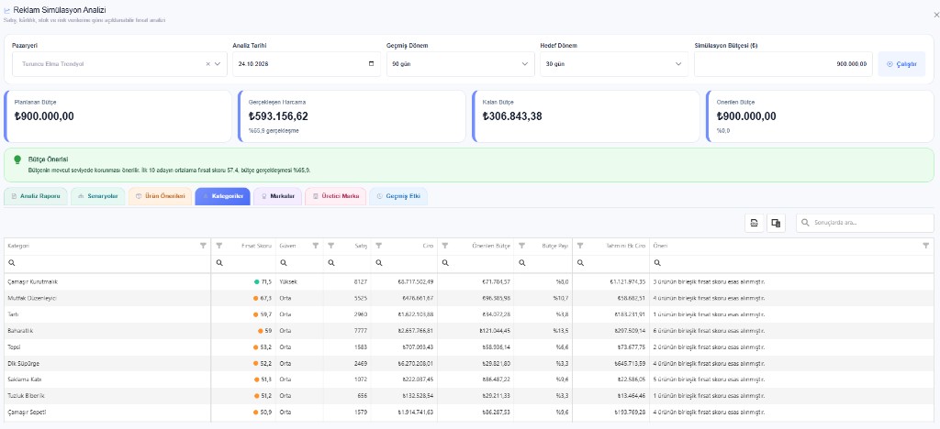This screenshot has height=429, width=940.
Task: Click search magnifier under Önerilen Bütçe column
Action: click(x=445, y=263)
